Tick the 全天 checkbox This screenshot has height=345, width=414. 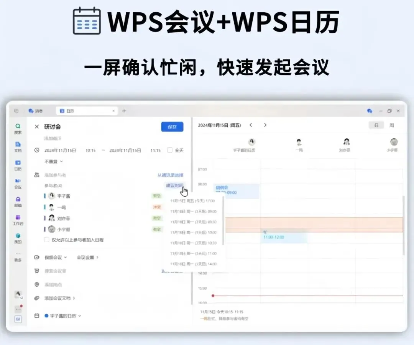[170, 150]
